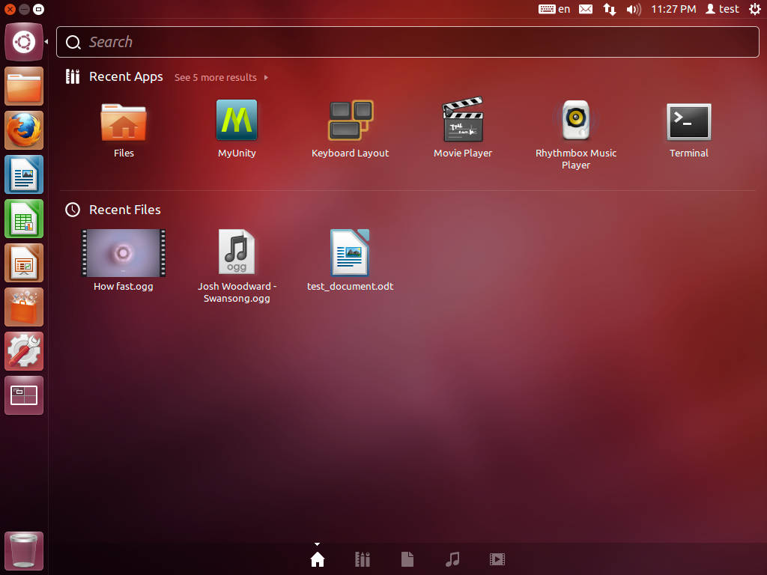The width and height of the screenshot is (767, 575).
Task: Open the sound indicator menu
Action: [634, 10]
